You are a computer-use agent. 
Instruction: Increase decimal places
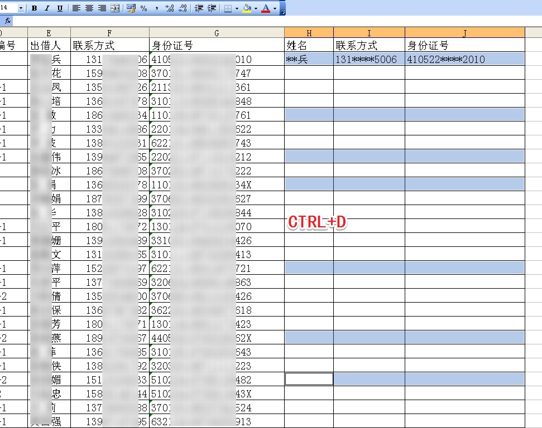coord(169,8)
